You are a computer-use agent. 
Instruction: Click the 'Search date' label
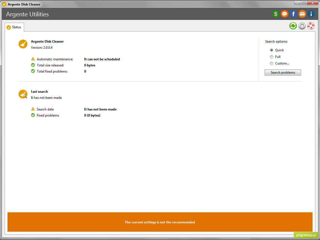[x=45, y=109]
